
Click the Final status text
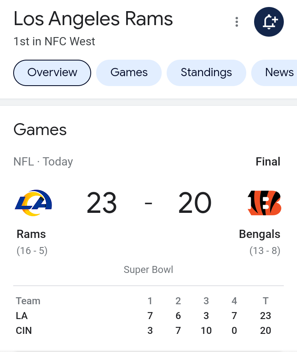268,162
